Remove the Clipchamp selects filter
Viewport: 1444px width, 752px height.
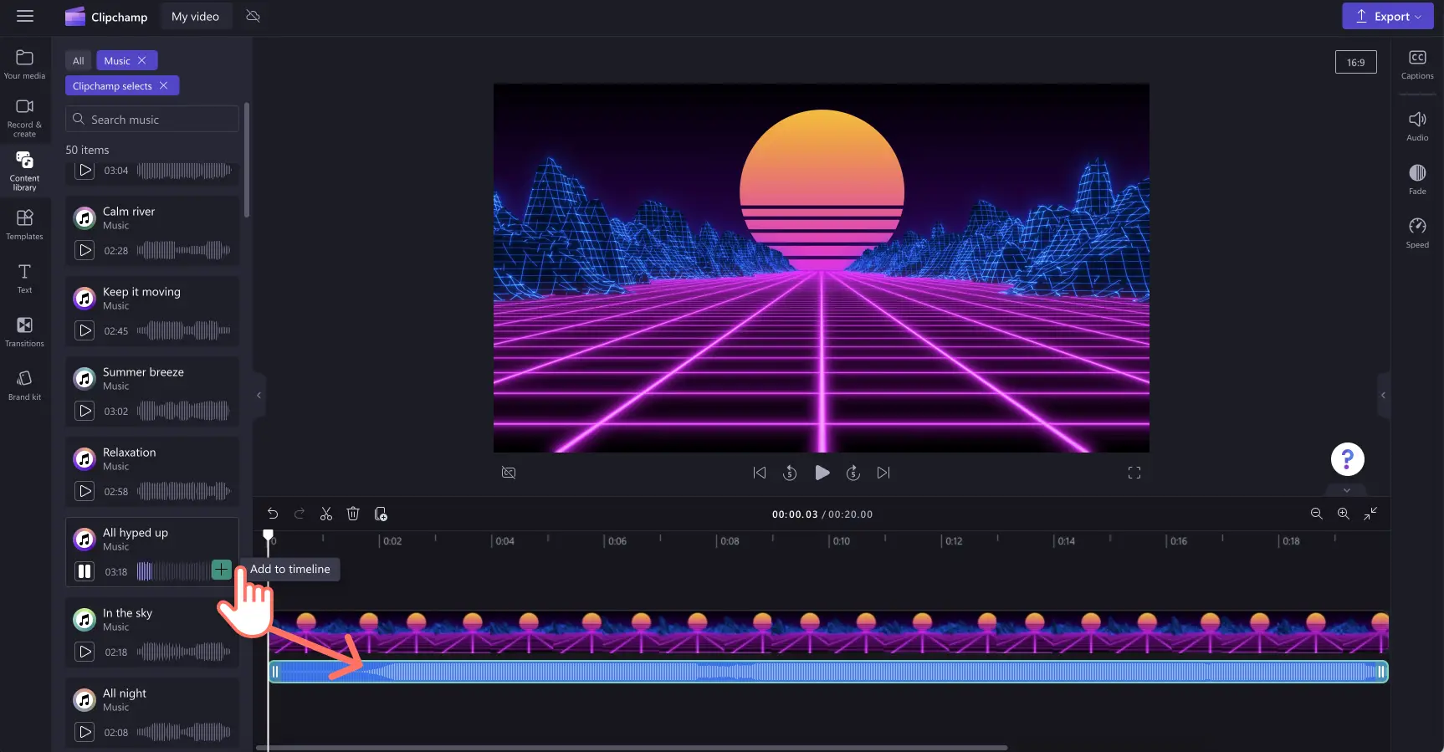[164, 85]
